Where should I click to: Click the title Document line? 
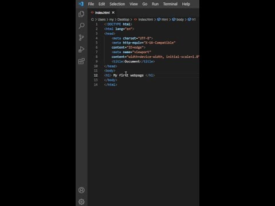pyautogui.click(x=133, y=61)
